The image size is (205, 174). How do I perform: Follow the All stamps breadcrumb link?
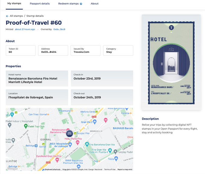click(16, 16)
